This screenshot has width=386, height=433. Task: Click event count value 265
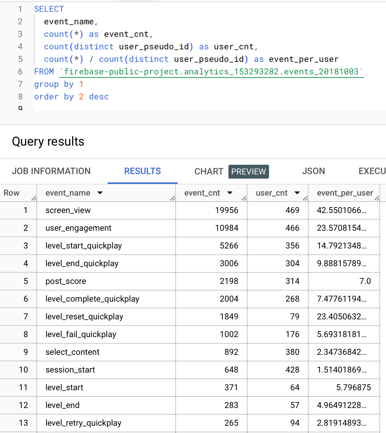(x=231, y=423)
